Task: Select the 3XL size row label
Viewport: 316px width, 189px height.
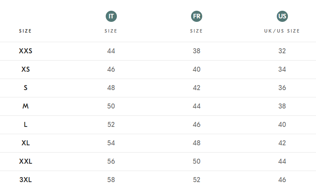Action: pyautogui.click(x=25, y=180)
